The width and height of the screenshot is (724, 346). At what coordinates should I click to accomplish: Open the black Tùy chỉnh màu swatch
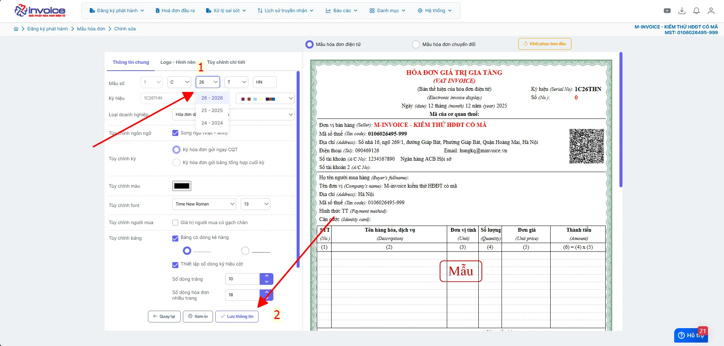pyautogui.click(x=182, y=186)
